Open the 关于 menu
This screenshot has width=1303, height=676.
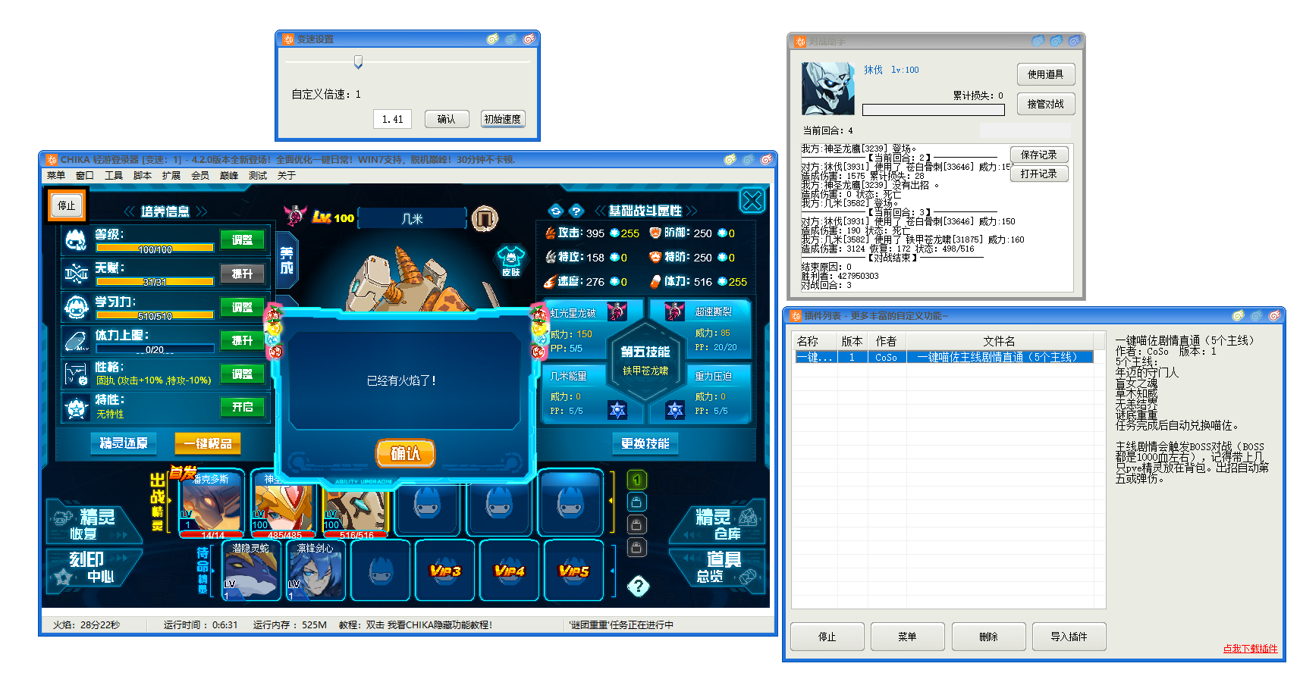[287, 175]
